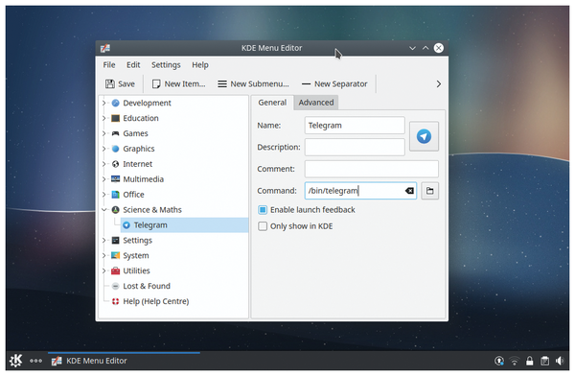The height and width of the screenshot is (376, 575).
Task: Select the Internet globe icon
Action: pos(116,164)
